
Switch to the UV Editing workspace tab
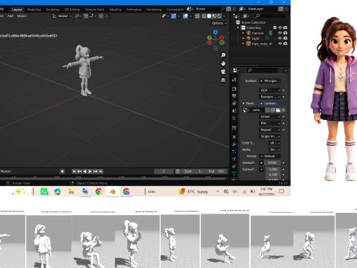(x=72, y=10)
